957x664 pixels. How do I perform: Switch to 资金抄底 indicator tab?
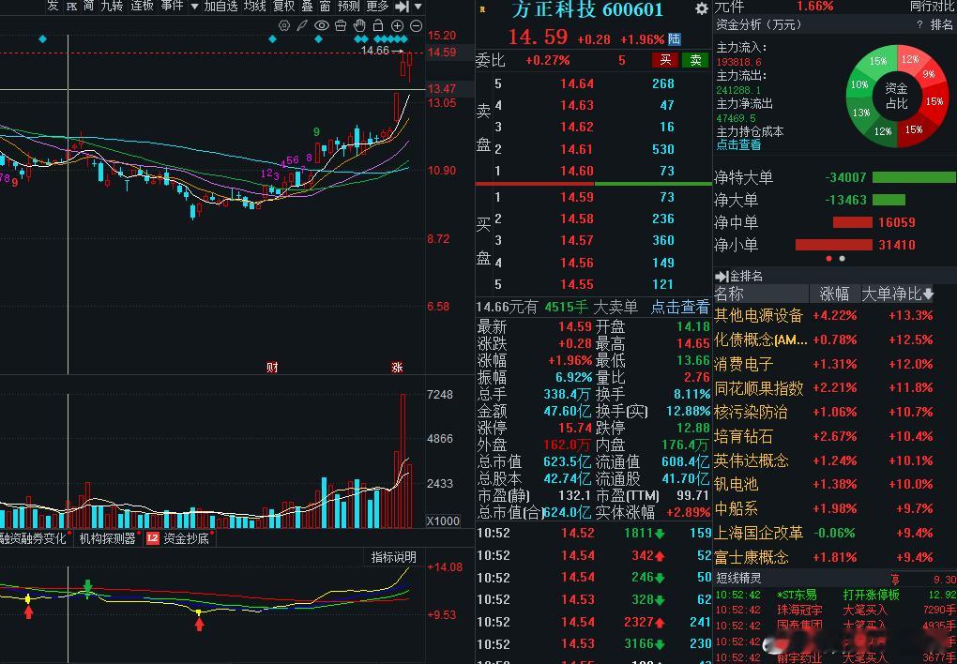pos(186,539)
